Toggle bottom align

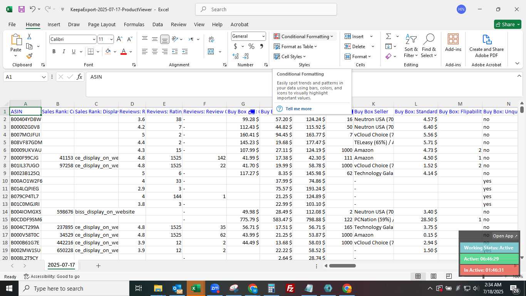pos(165,39)
